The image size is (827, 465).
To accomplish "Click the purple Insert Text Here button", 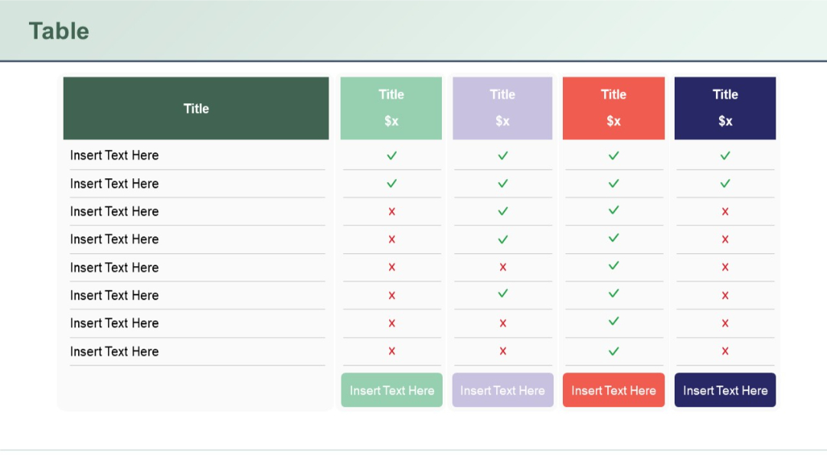I will [502, 390].
